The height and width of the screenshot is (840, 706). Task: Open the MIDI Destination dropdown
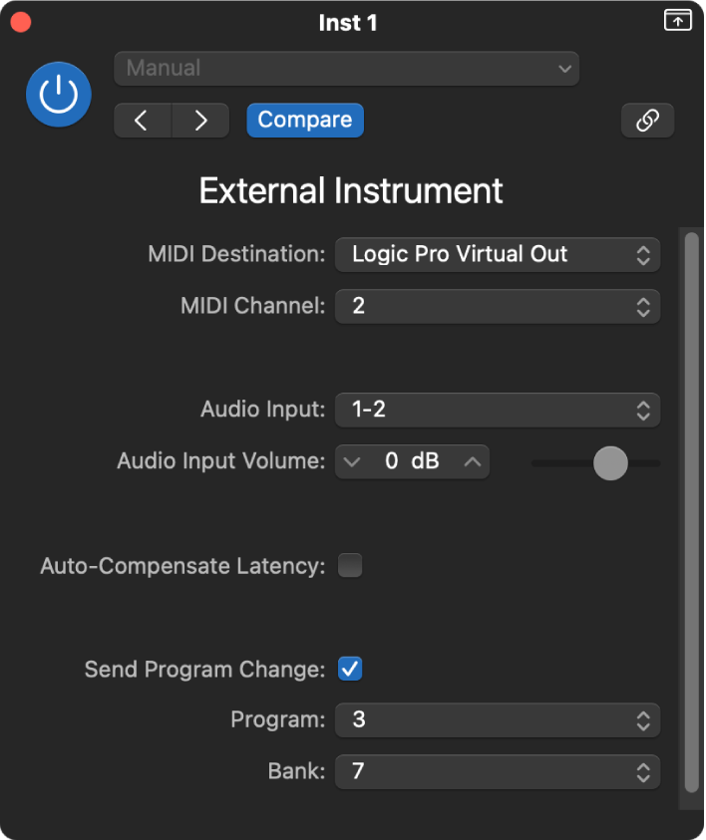coord(498,254)
